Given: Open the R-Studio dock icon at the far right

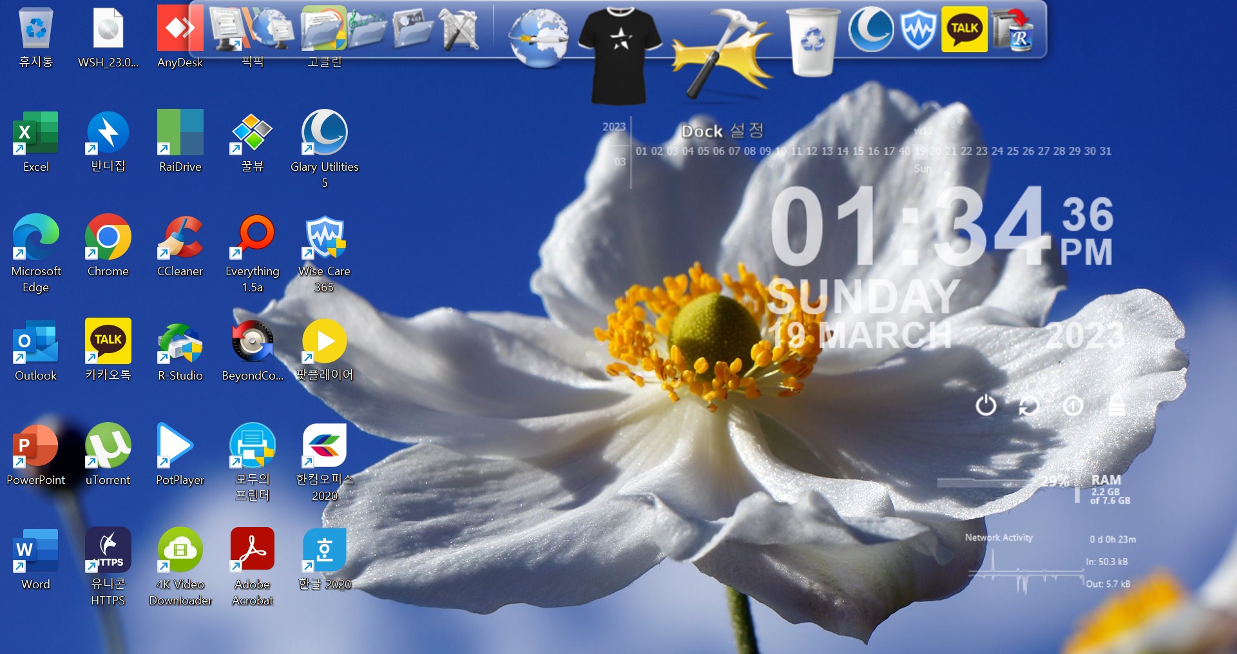Looking at the screenshot, I should [1014, 29].
